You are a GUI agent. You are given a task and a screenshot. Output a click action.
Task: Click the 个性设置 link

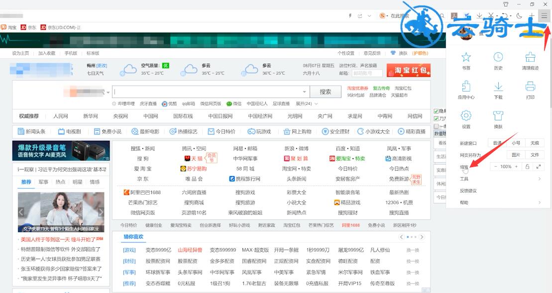click(x=346, y=53)
